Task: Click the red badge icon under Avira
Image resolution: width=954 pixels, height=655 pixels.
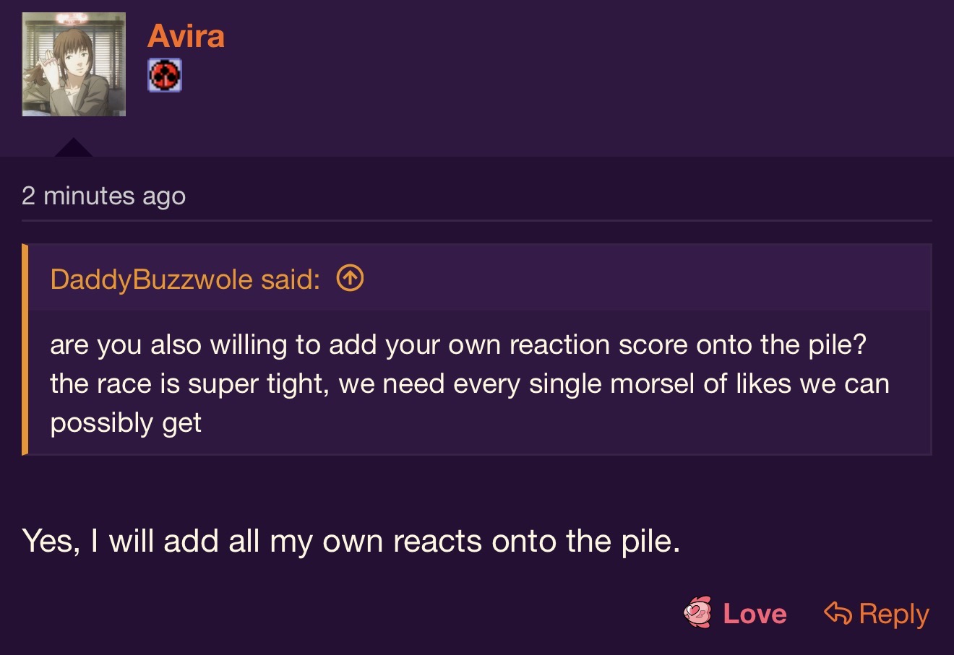Action: 165,75
